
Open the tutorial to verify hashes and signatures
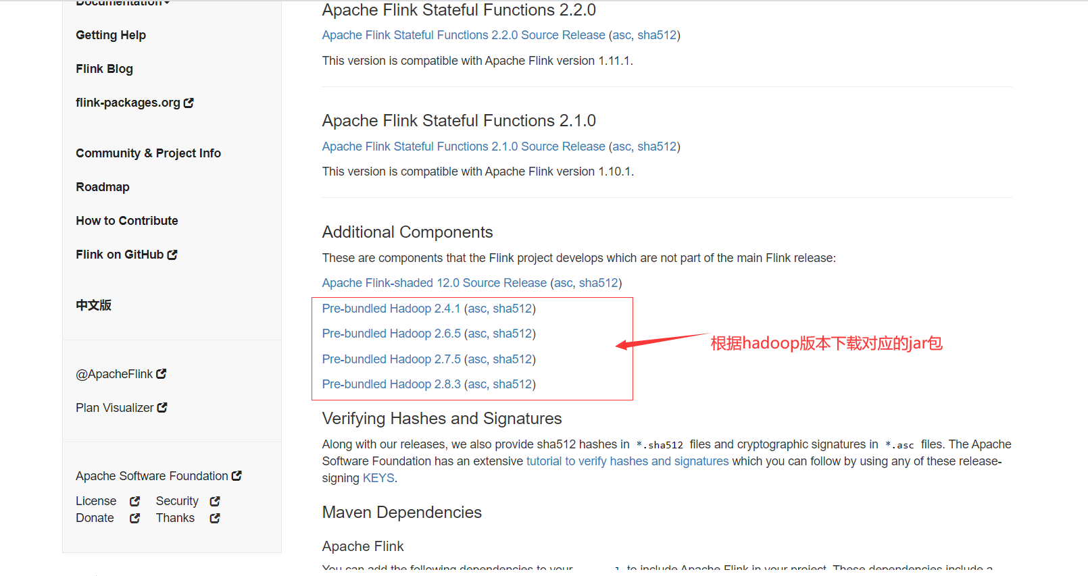(627, 461)
